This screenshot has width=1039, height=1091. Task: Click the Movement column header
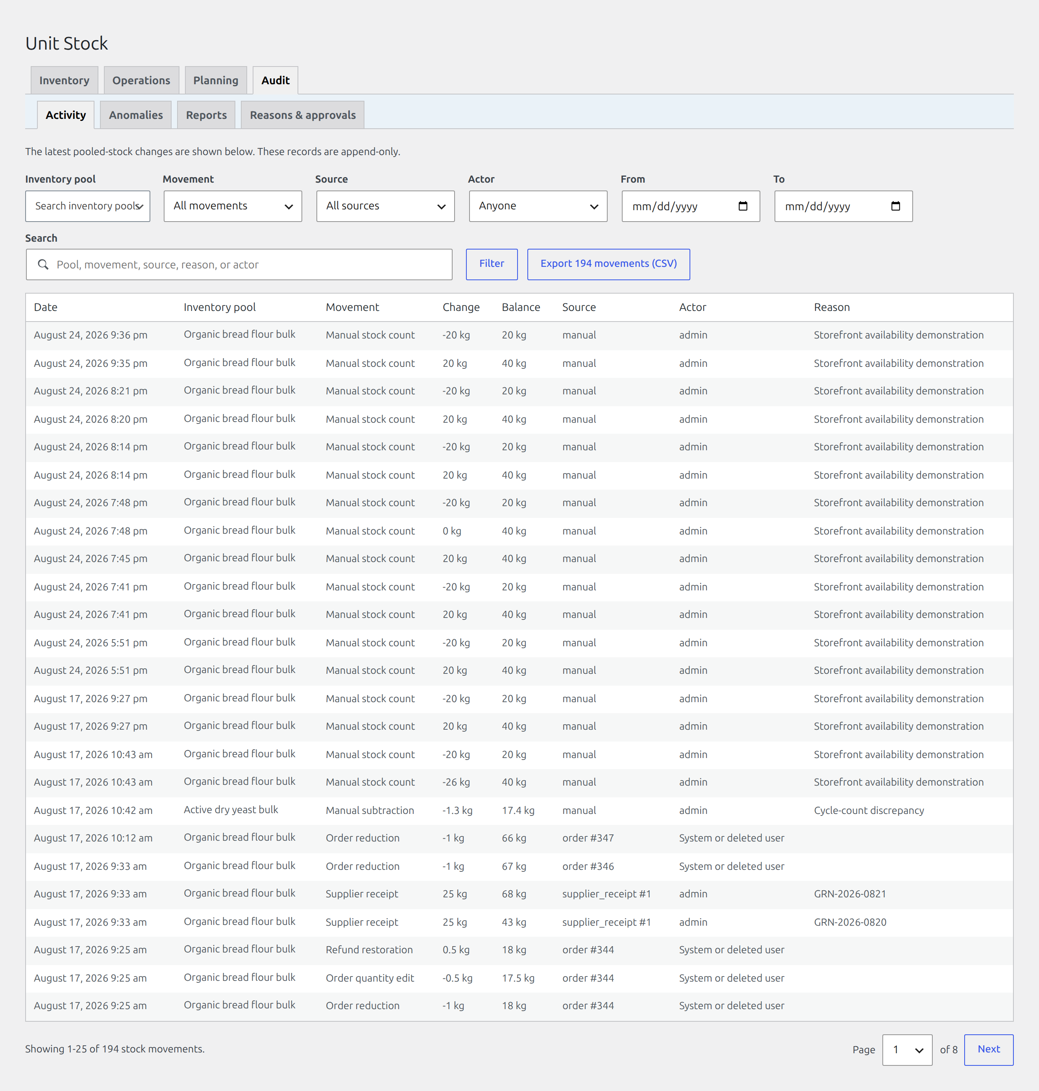tap(352, 307)
